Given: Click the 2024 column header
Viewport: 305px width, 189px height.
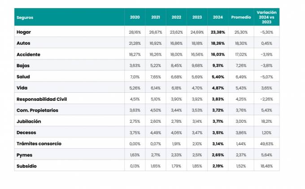Looking at the screenshot, I should pyautogui.click(x=218, y=17).
